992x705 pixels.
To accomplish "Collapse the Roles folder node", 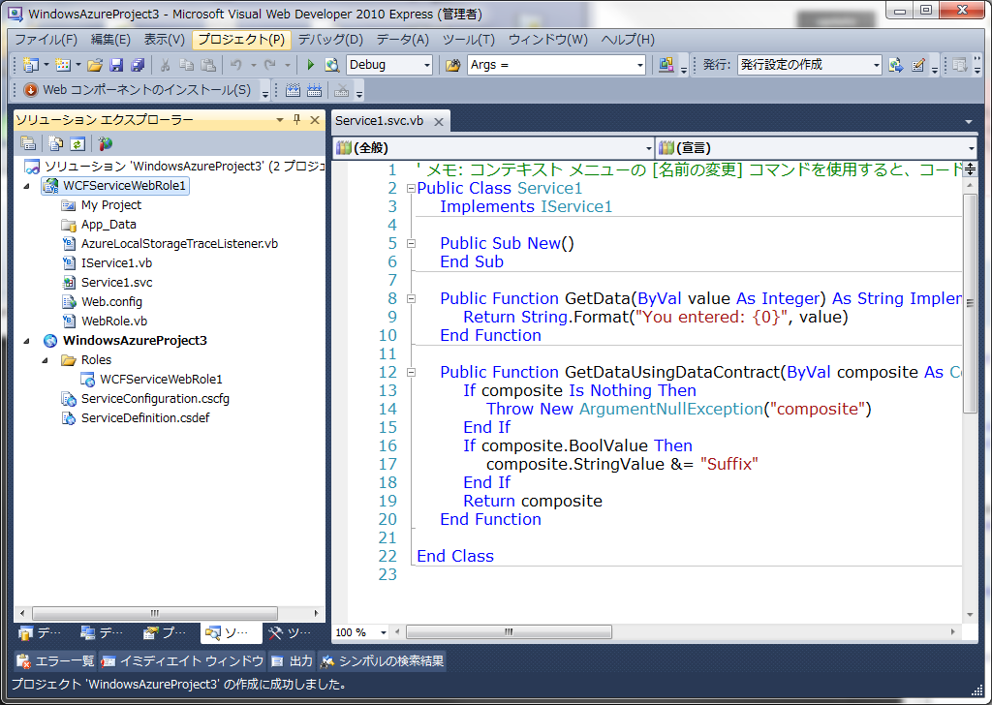I will point(45,360).
